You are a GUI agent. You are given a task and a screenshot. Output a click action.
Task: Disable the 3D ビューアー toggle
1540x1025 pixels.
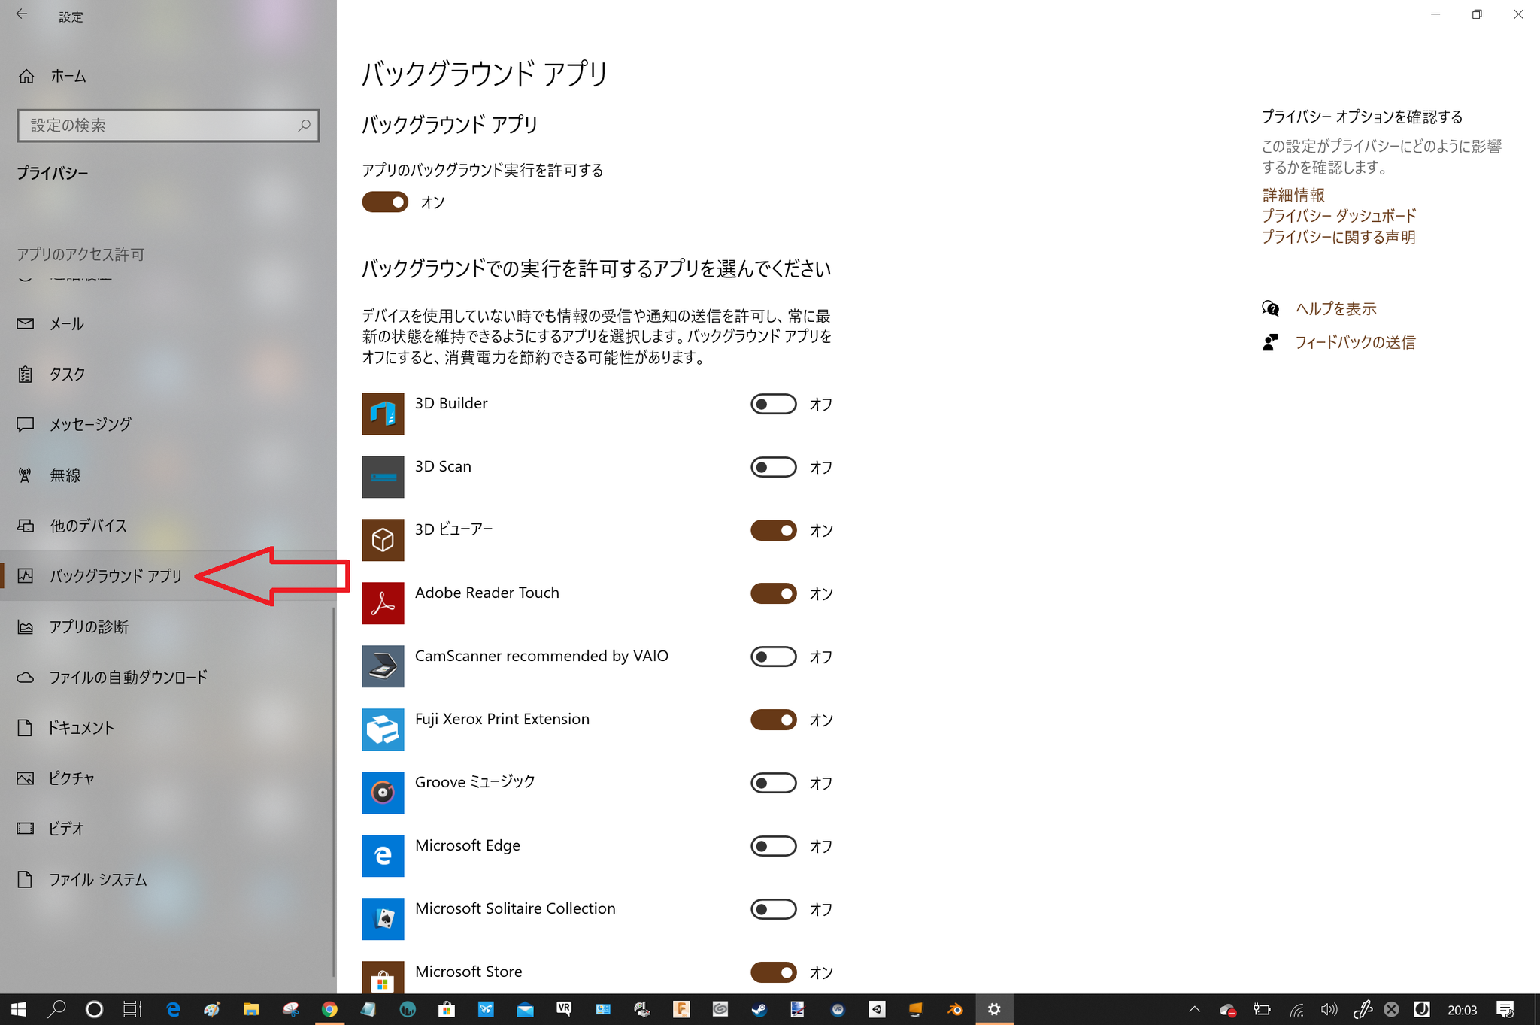point(772,530)
